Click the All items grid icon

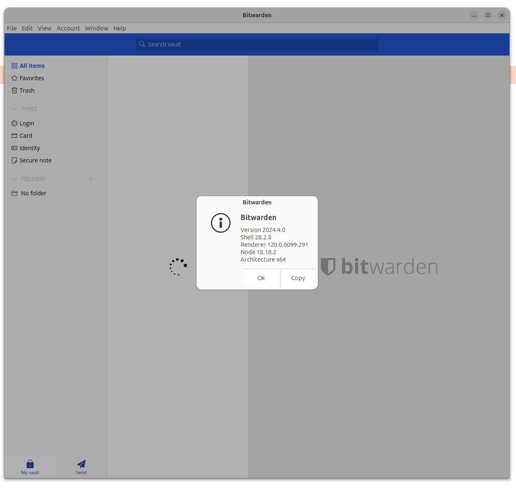14,66
